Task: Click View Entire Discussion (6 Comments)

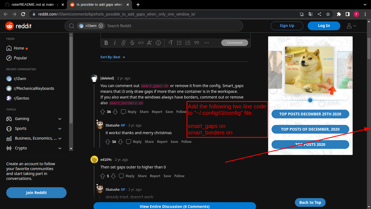Action: tap(175, 206)
